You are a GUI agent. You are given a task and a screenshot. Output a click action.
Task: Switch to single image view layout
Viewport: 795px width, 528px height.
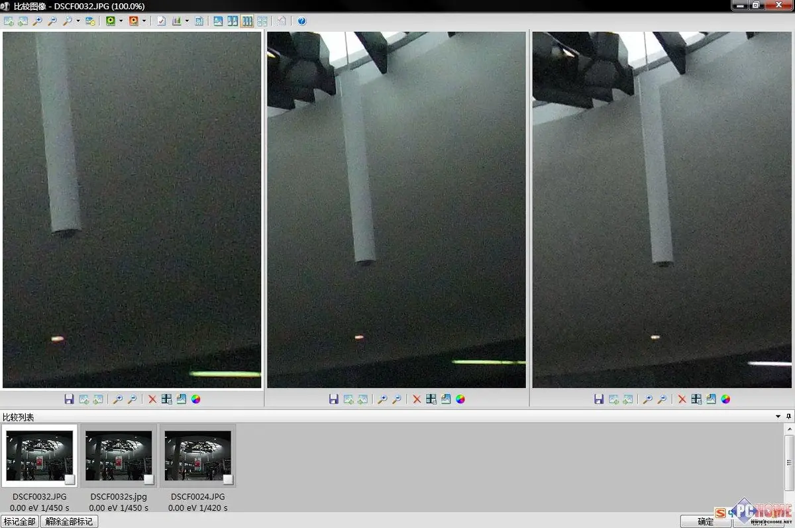(218, 21)
